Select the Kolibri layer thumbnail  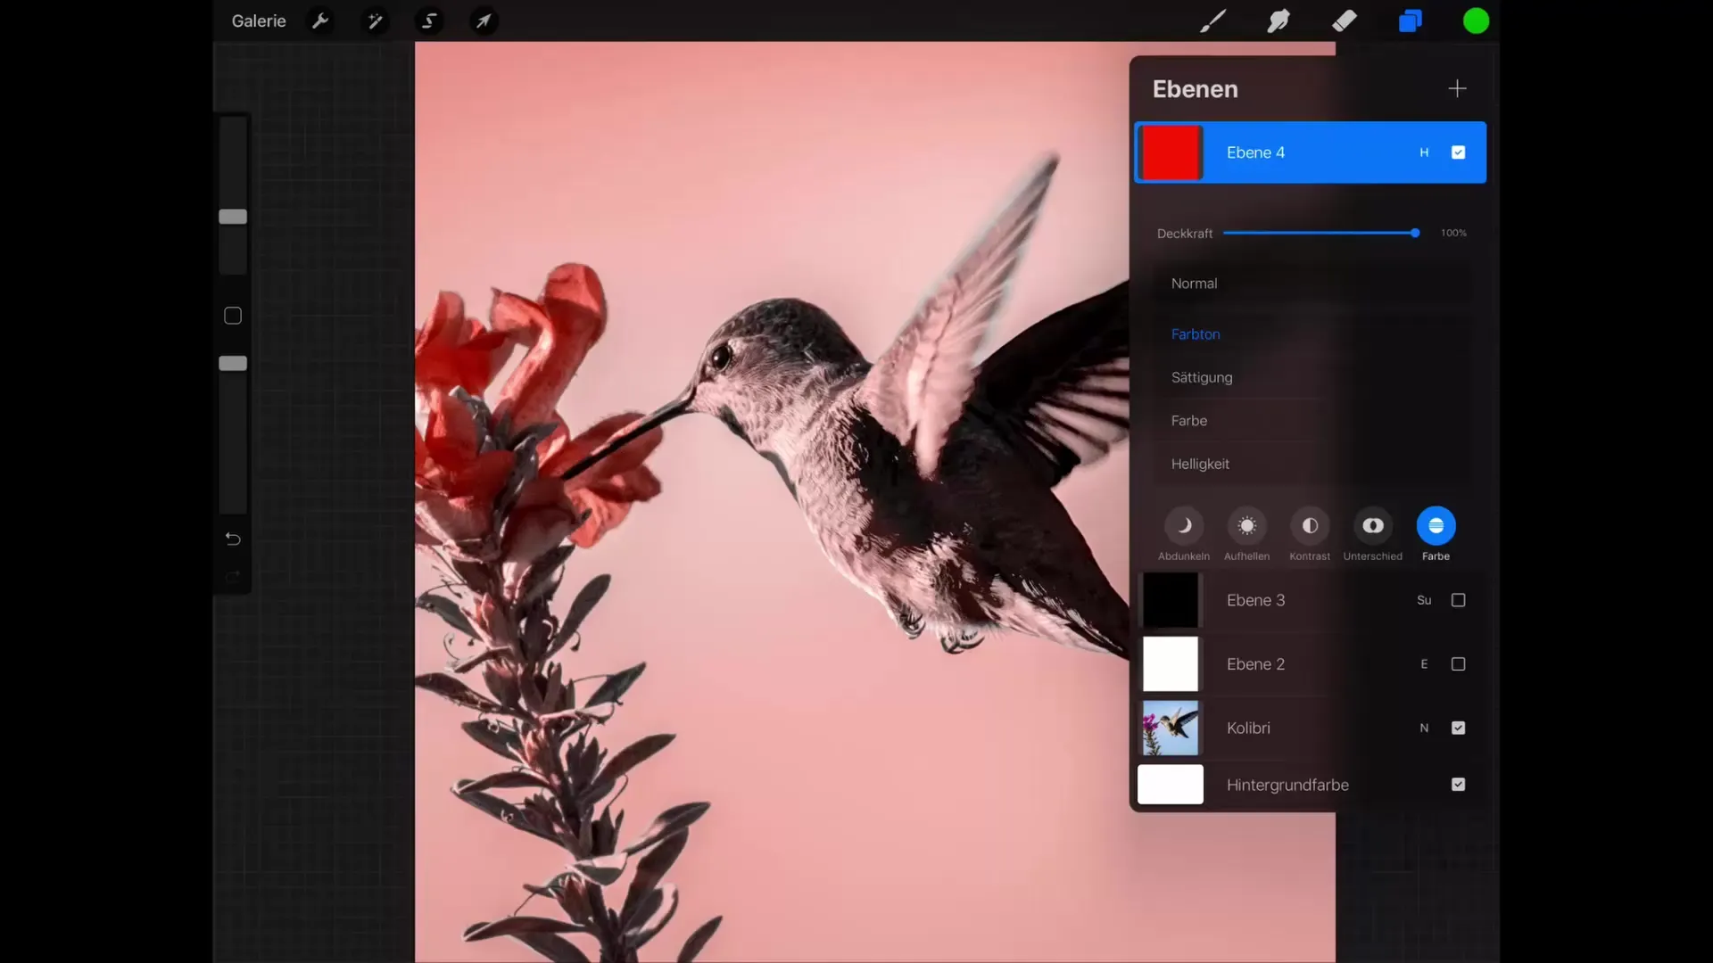[1171, 728]
